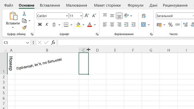The width and height of the screenshot is (194, 109).
Task: Select cell A1 with Номер text
Action: [x=11, y=63]
